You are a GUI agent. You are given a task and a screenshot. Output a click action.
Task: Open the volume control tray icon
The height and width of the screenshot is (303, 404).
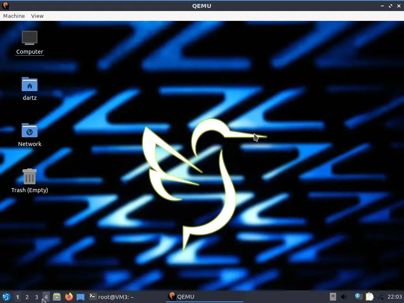click(x=344, y=297)
